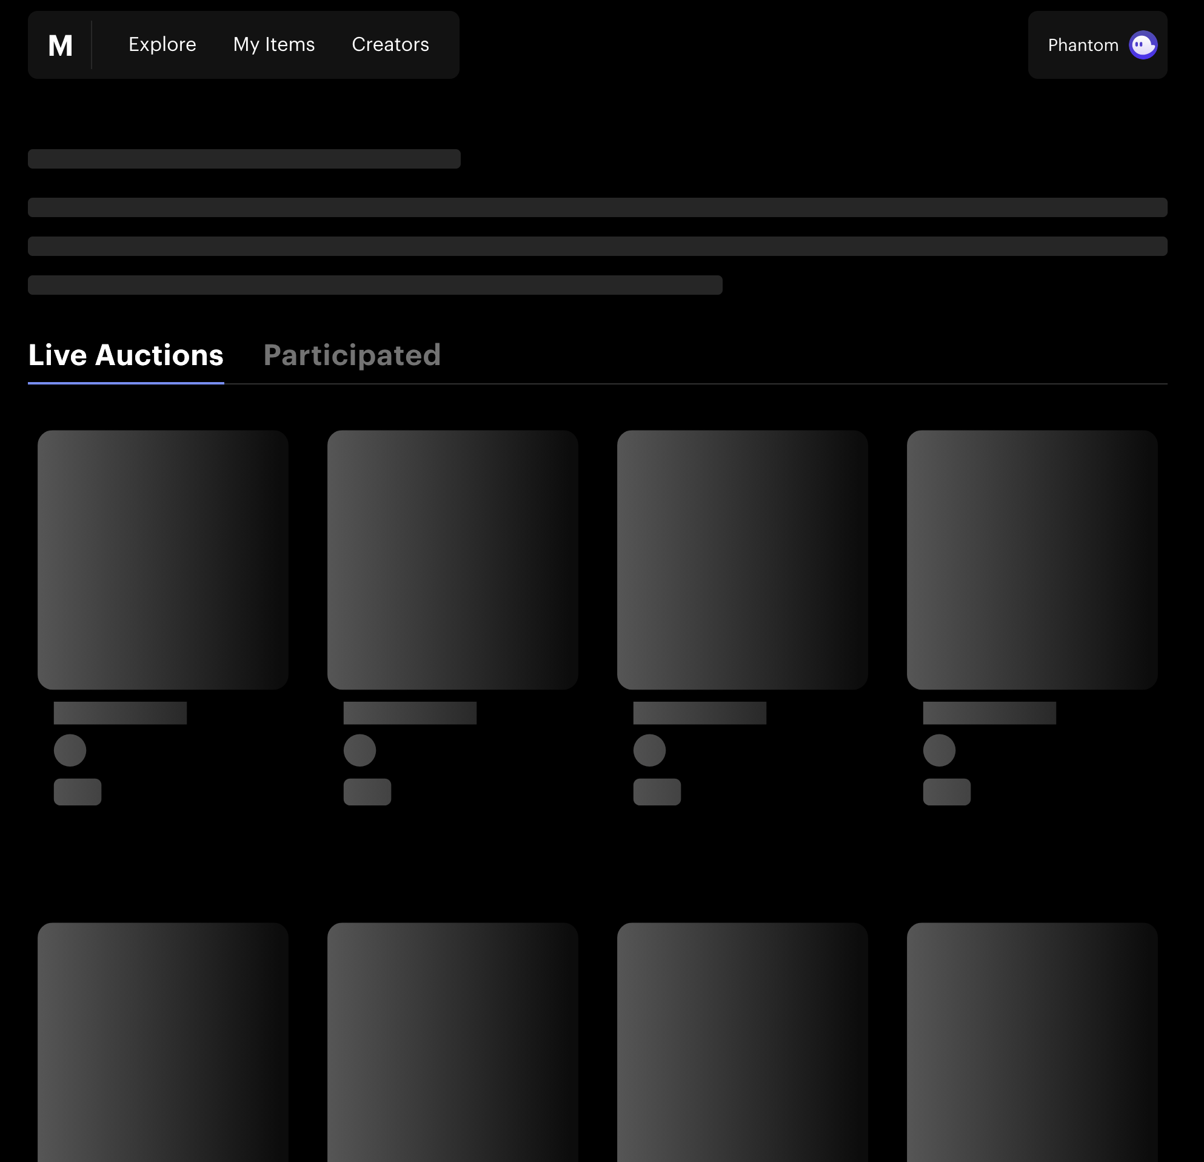Click third card placeholder in bottom row
This screenshot has width=1204, height=1162.
point(742,1044)
